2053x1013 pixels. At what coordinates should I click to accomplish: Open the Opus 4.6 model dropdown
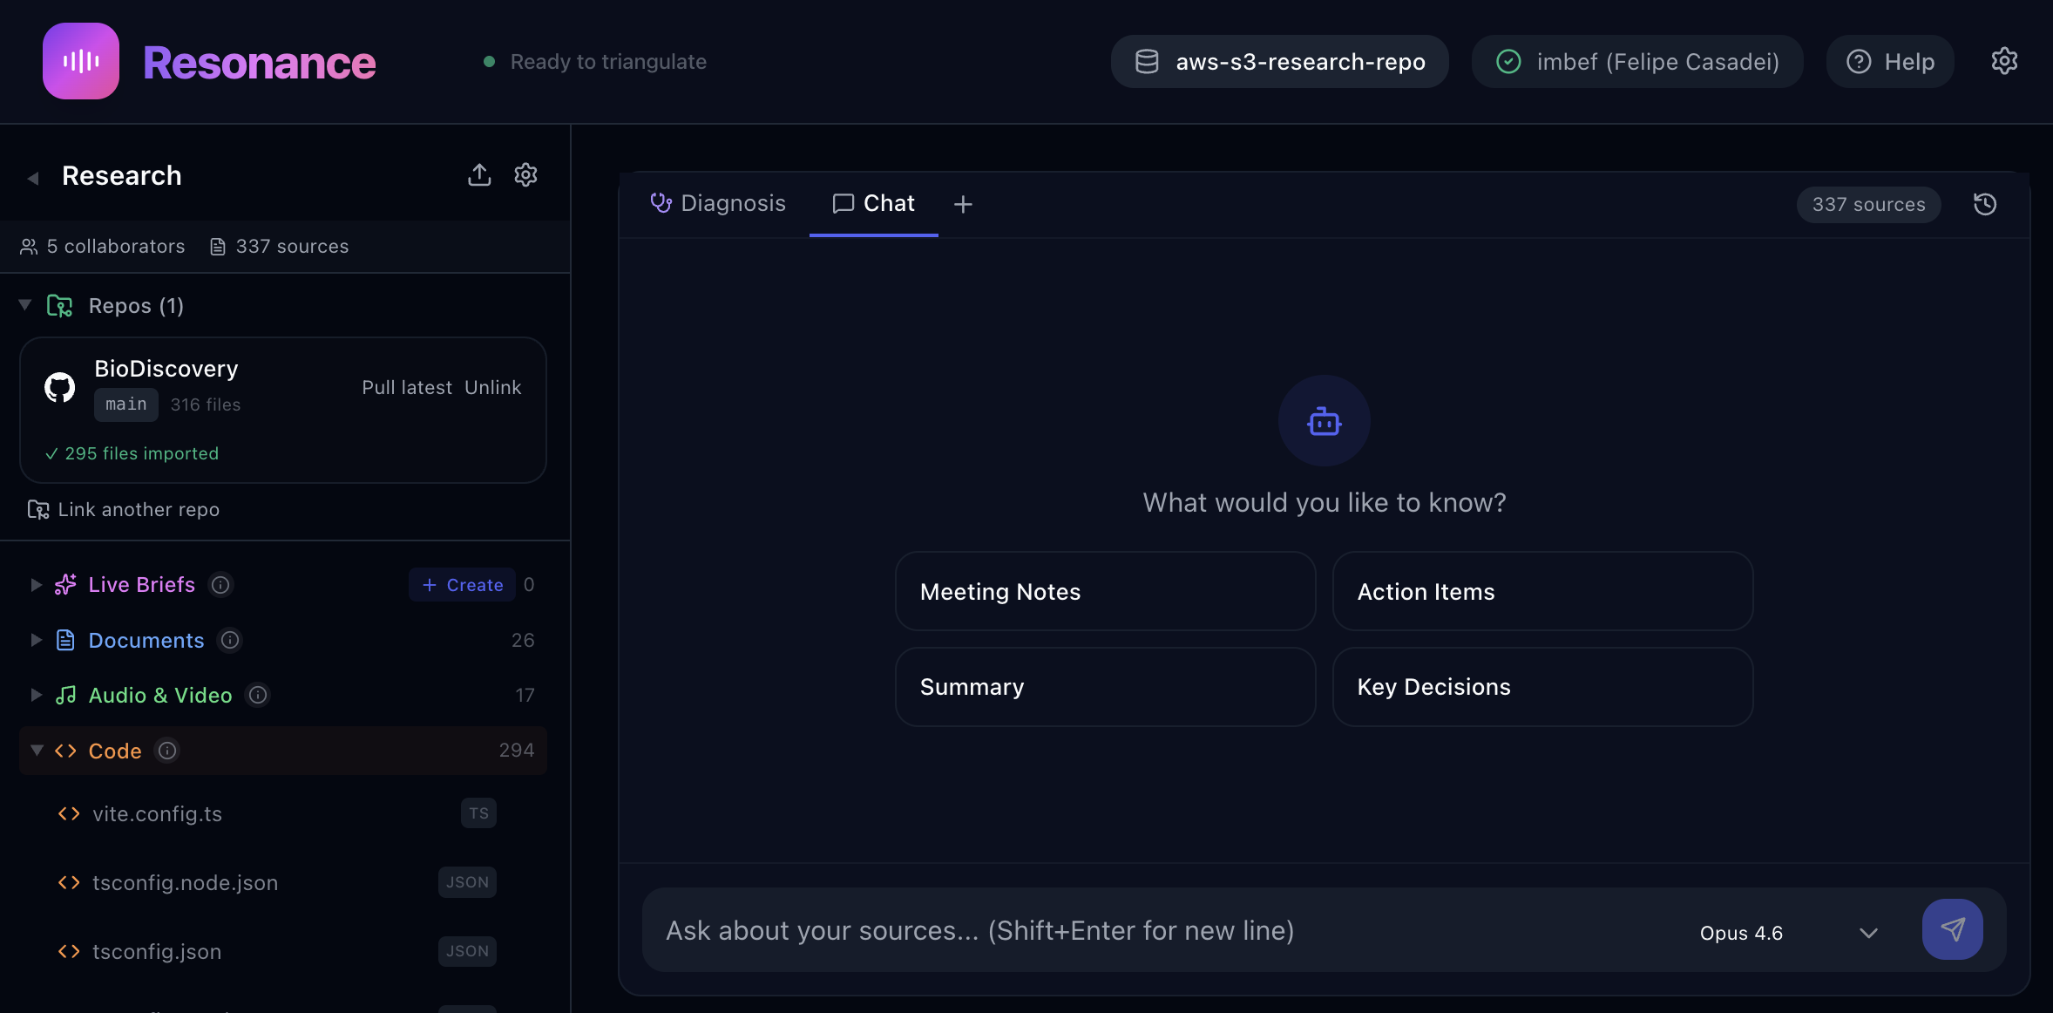click(1788, 933)
